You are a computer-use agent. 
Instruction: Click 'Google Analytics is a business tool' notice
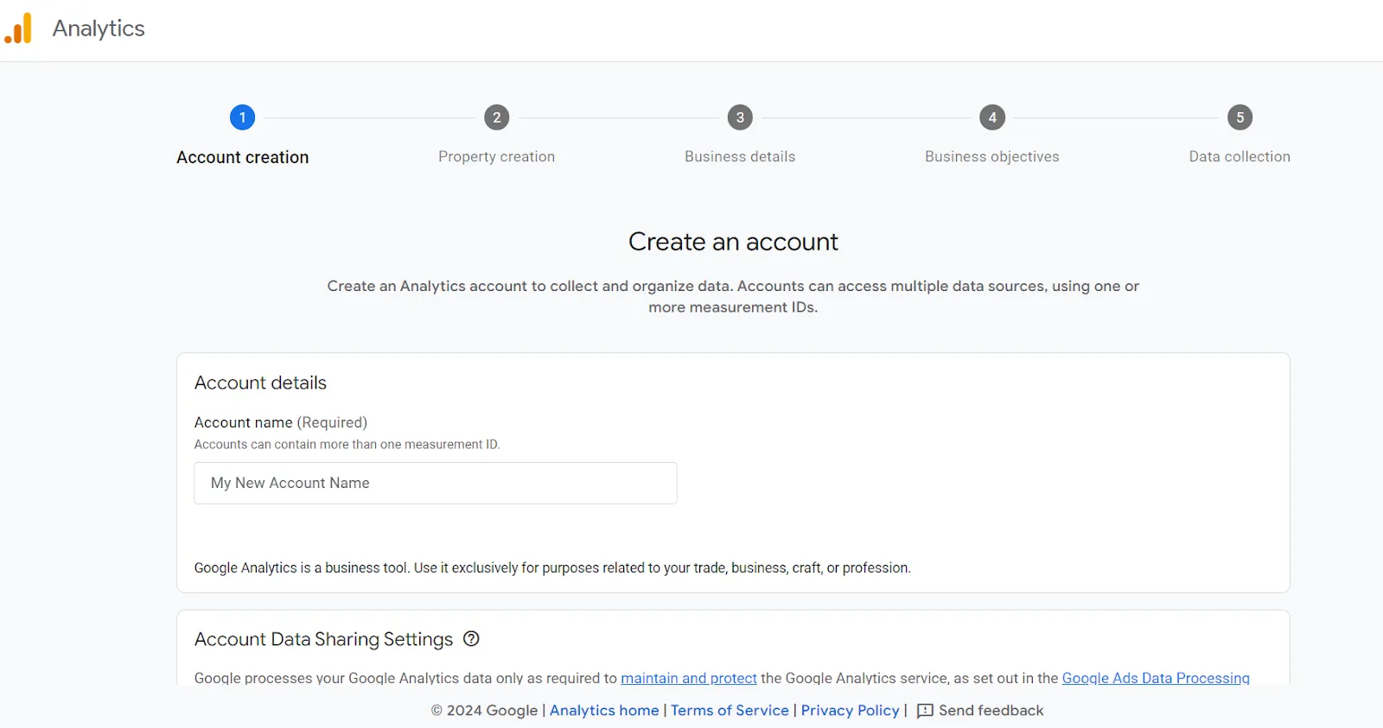pyautogui.click(x=552, y=567)
